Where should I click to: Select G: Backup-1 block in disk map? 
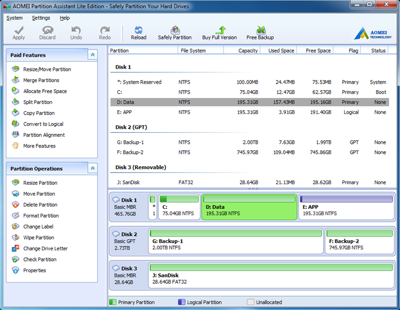coord(236,241)
